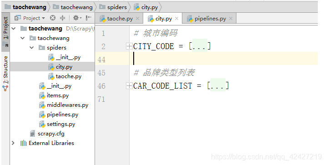Collapse the spiders folder
The width and height of the screenshot is (326, 165).
click(x=32, y=48)
